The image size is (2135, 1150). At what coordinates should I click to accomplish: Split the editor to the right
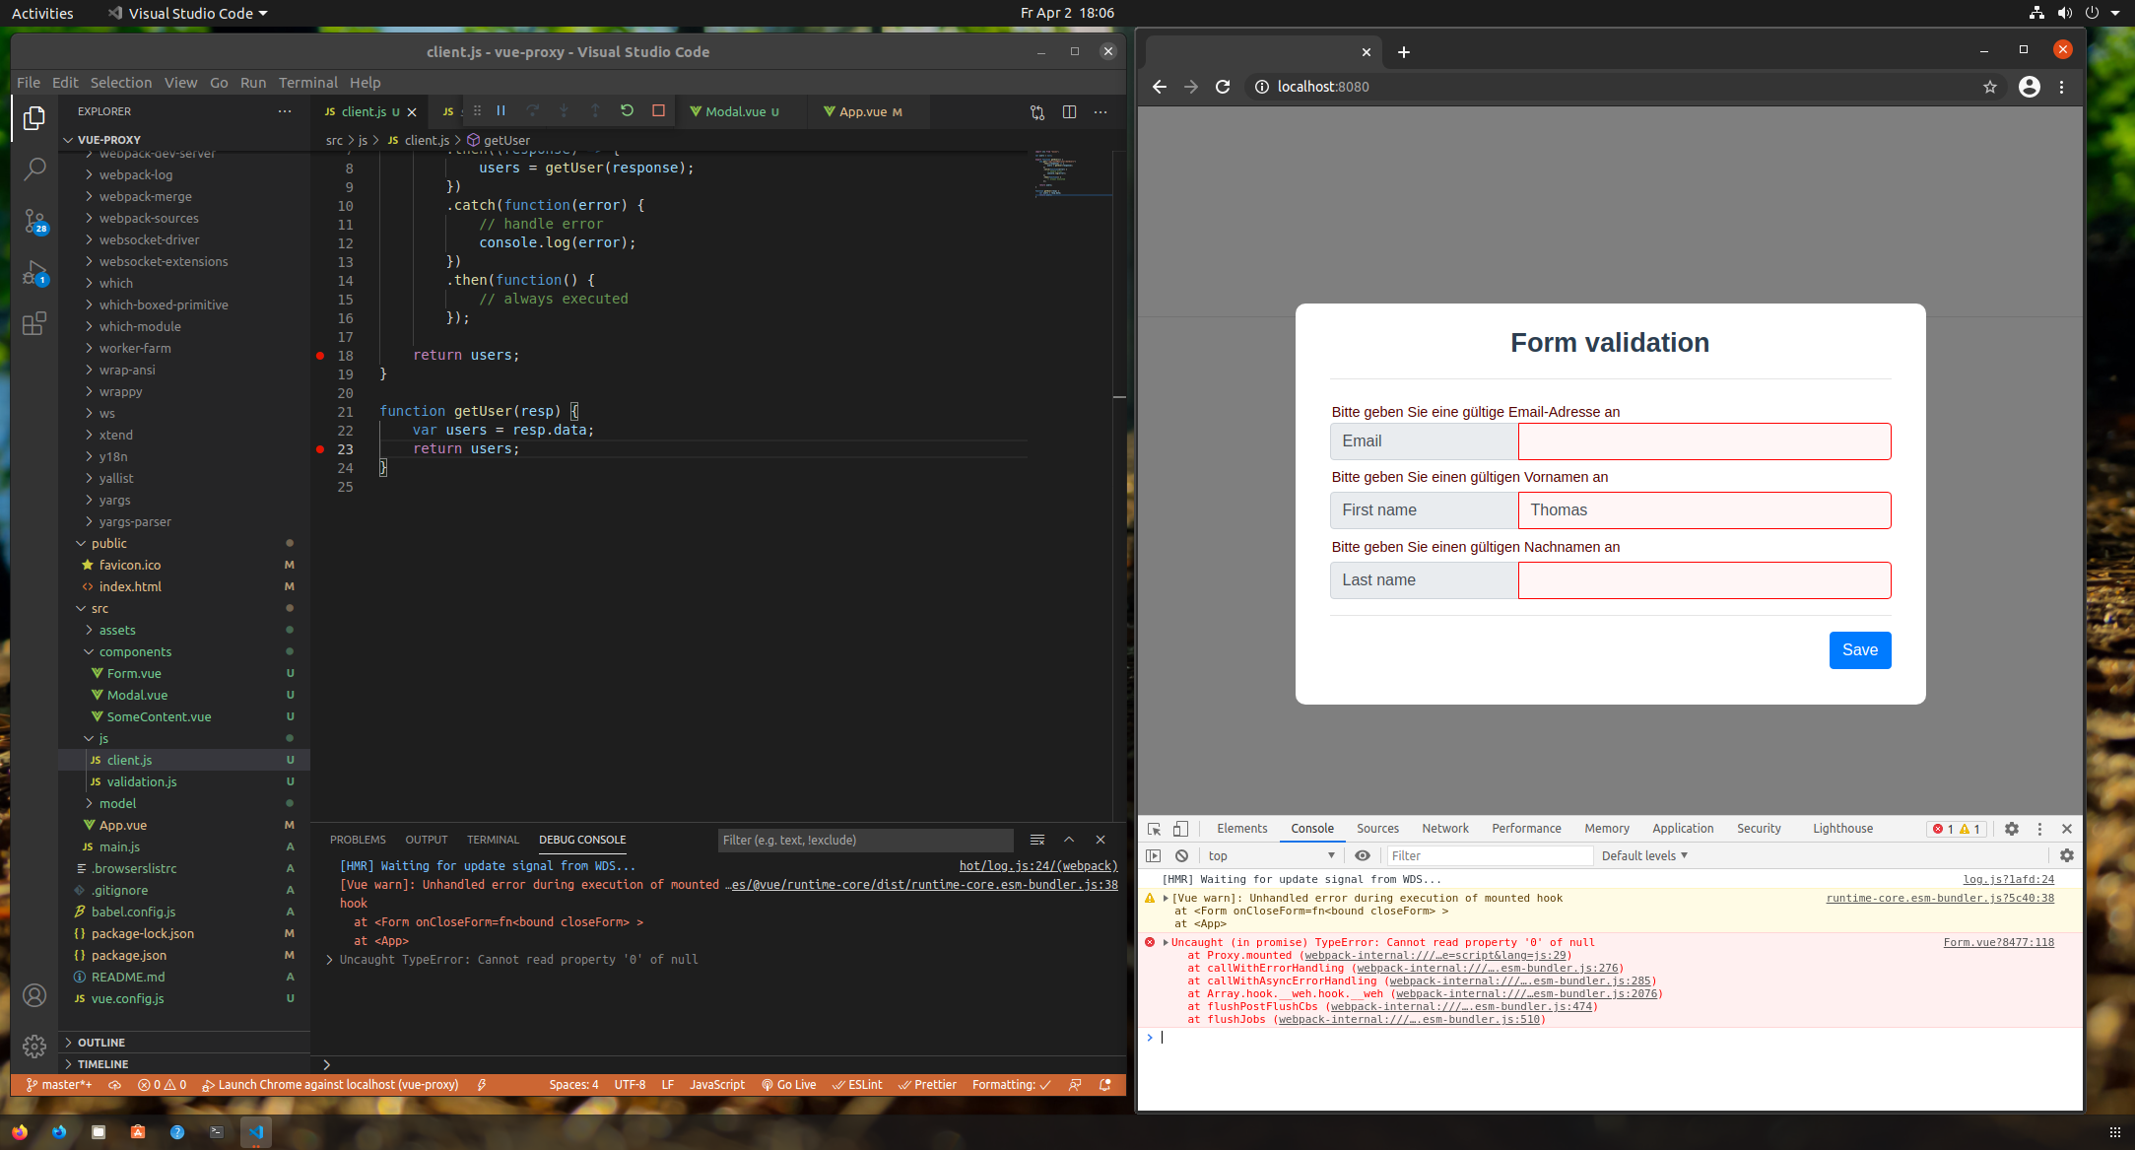1069,112
